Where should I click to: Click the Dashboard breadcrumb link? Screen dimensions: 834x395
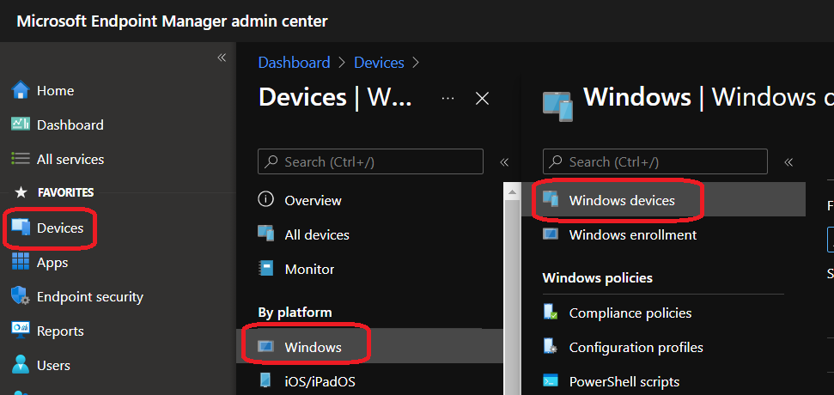[x=294, y=63]
